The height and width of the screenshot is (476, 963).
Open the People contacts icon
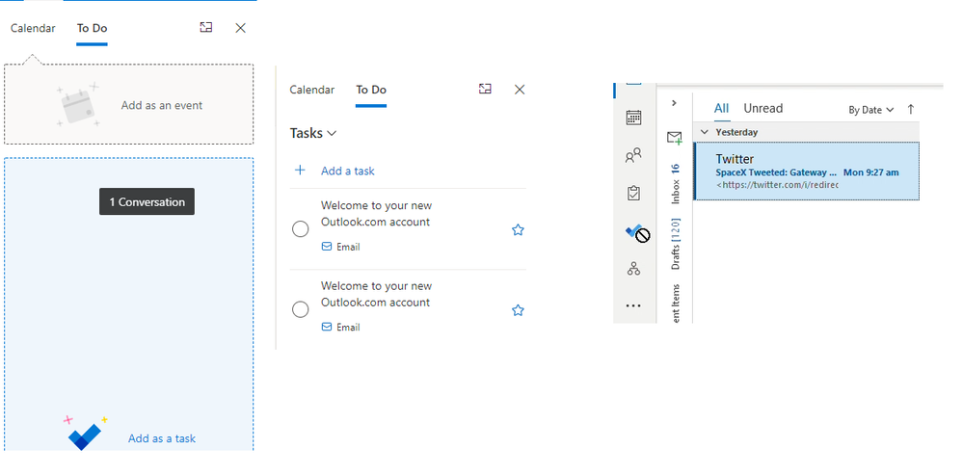point(633,155)
